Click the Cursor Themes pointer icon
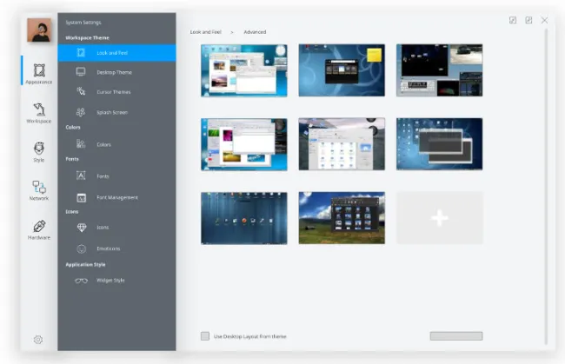 pyautogui.click(x=81, y=91)
